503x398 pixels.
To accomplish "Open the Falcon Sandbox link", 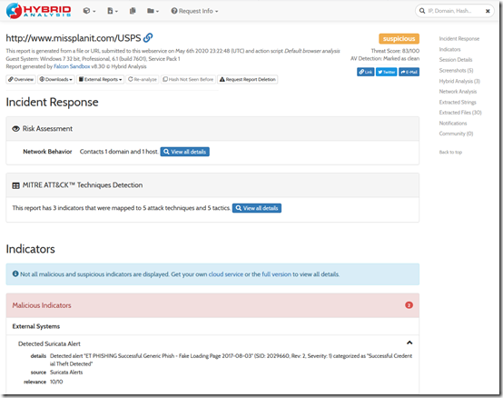I will [72, 66].
